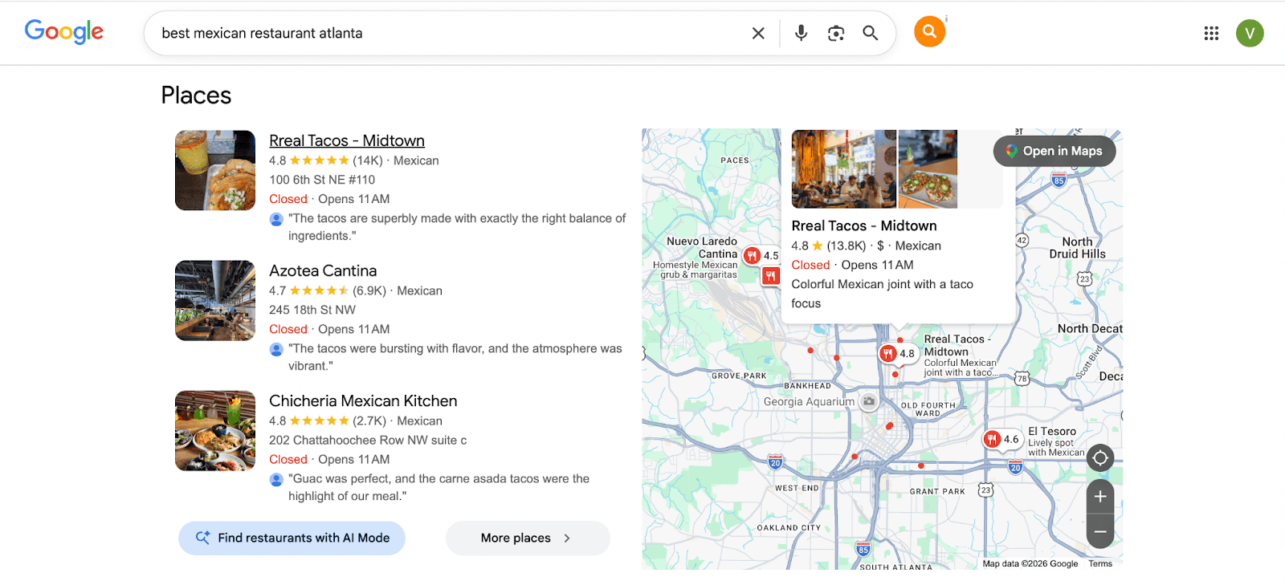Click the Nuevo Laredo Cantina map label

[702, 247]
